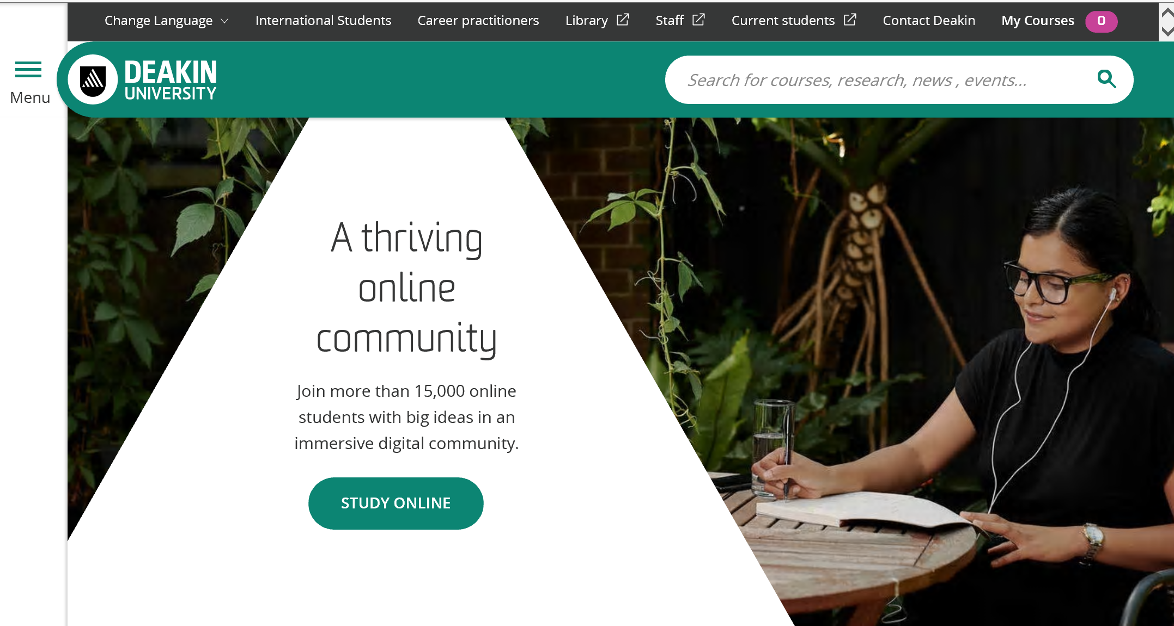
Task: Click the Library external link icon
Action: click(x=623, y=20)
